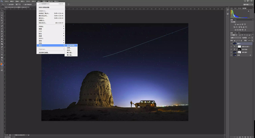255x138 pixels.
Task: Select the Horizontal Type tool
Action: point(2,50)
